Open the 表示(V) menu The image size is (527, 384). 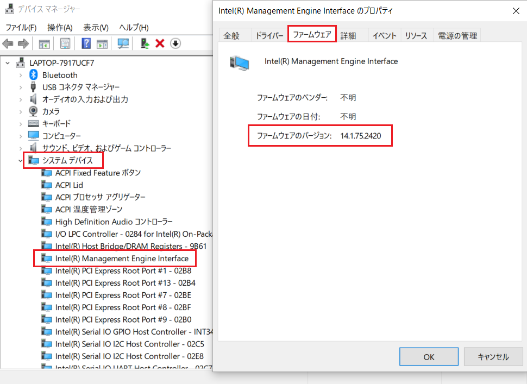point(96,28)
